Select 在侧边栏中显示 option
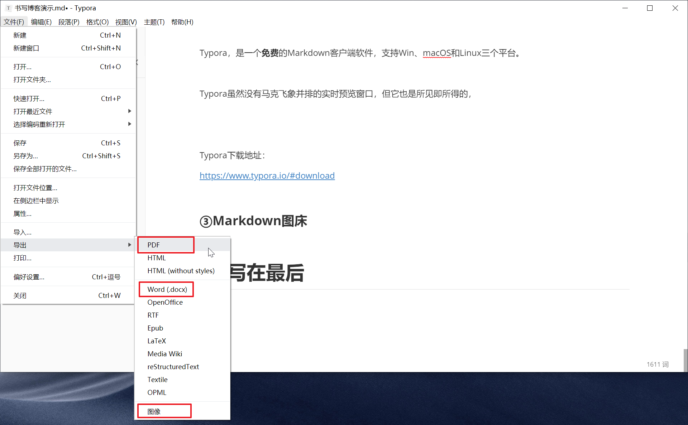This screenshot has height=425, width=688. (36, 201)
